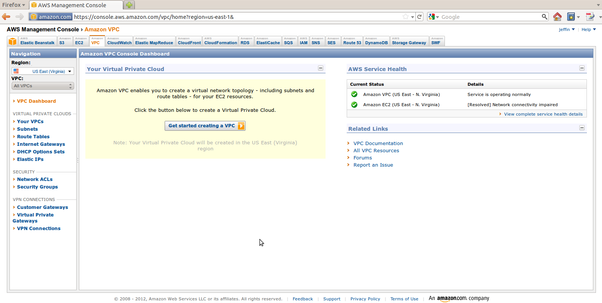Open the Region dropdown US East (Virginia)

click(x=43, y=71)
